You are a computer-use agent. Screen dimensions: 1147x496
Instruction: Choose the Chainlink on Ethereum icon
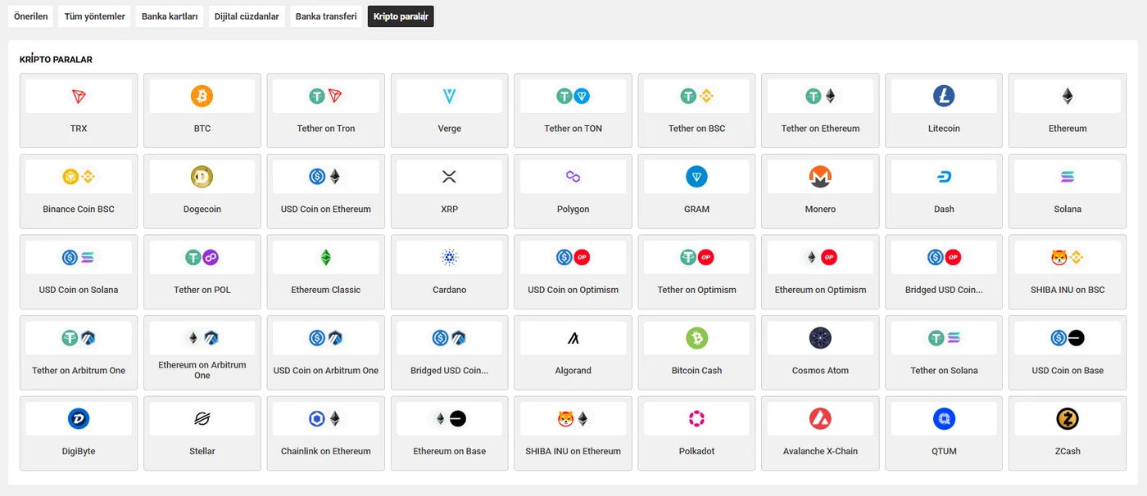[x=326, y=419]
